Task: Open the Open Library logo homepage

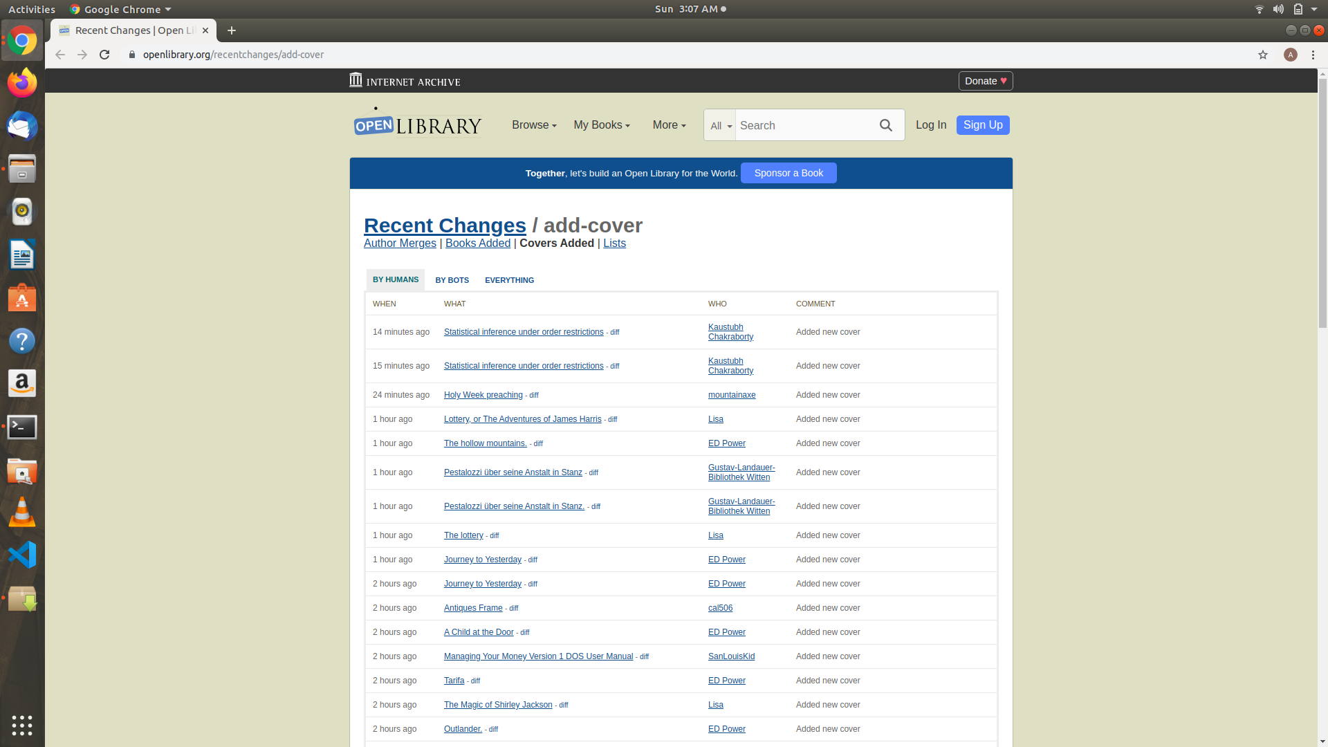Action: [x=418, y=123]
